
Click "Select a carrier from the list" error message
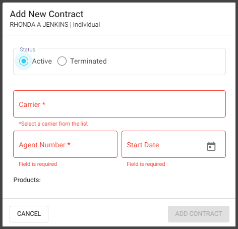pyautogui.click(x=53, y=124)
